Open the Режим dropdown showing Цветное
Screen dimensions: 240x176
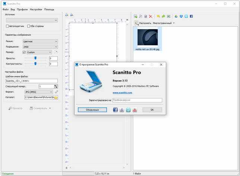coord(40,41)
